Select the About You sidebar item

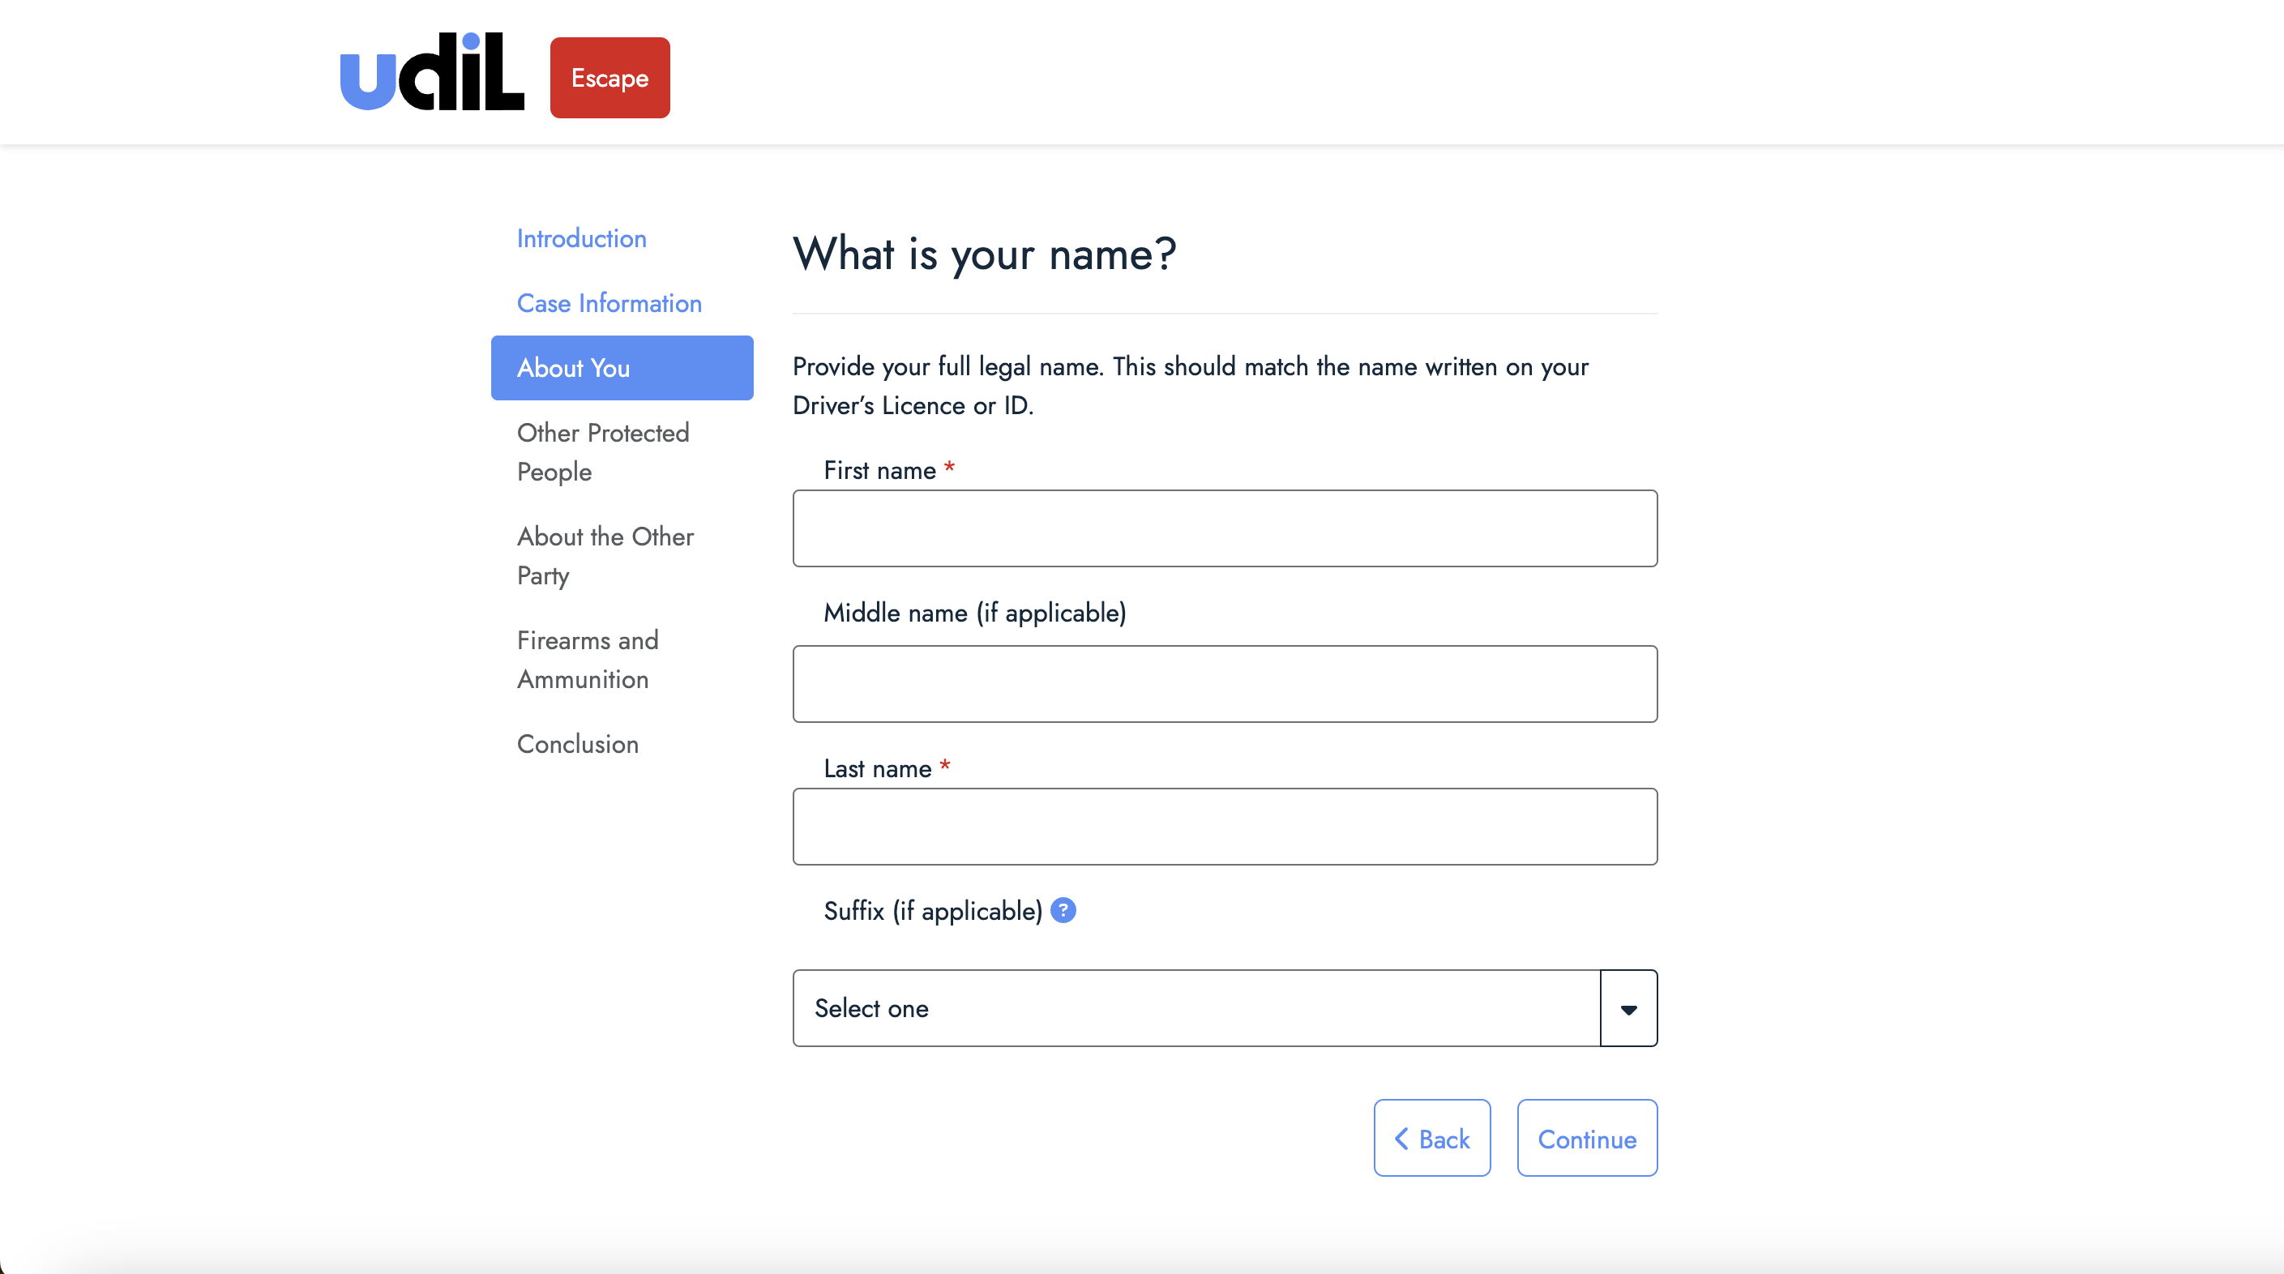click(622, 368)
